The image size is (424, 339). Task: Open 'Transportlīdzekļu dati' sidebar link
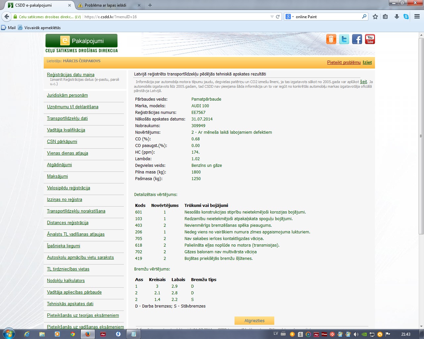(67, 119)
